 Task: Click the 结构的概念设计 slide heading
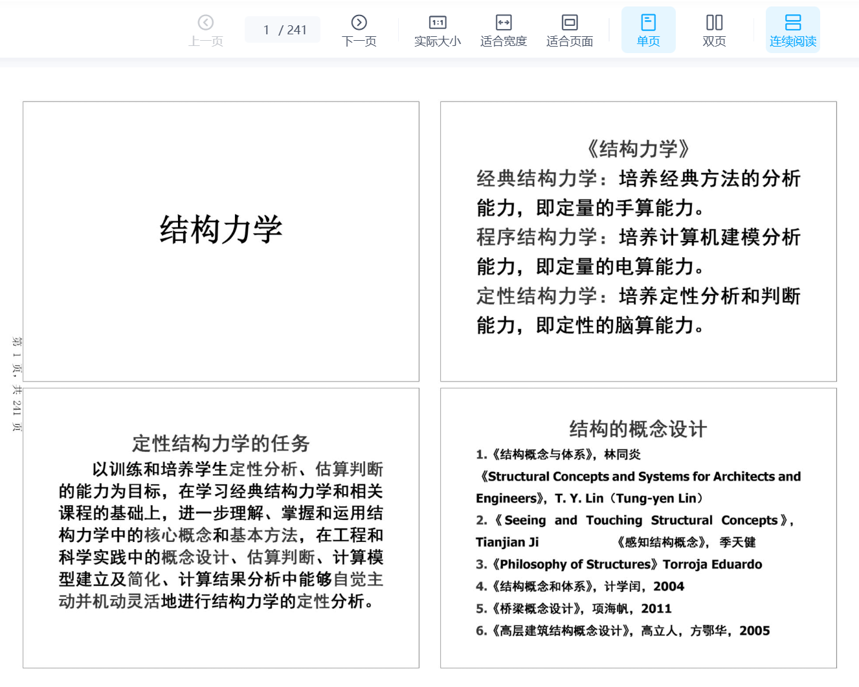pyautogui.click(x=638, y=429)
